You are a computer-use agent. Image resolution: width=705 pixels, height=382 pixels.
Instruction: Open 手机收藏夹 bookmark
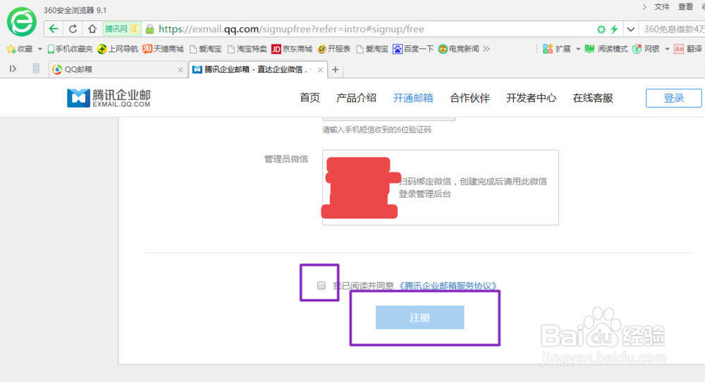click(70, 49)
